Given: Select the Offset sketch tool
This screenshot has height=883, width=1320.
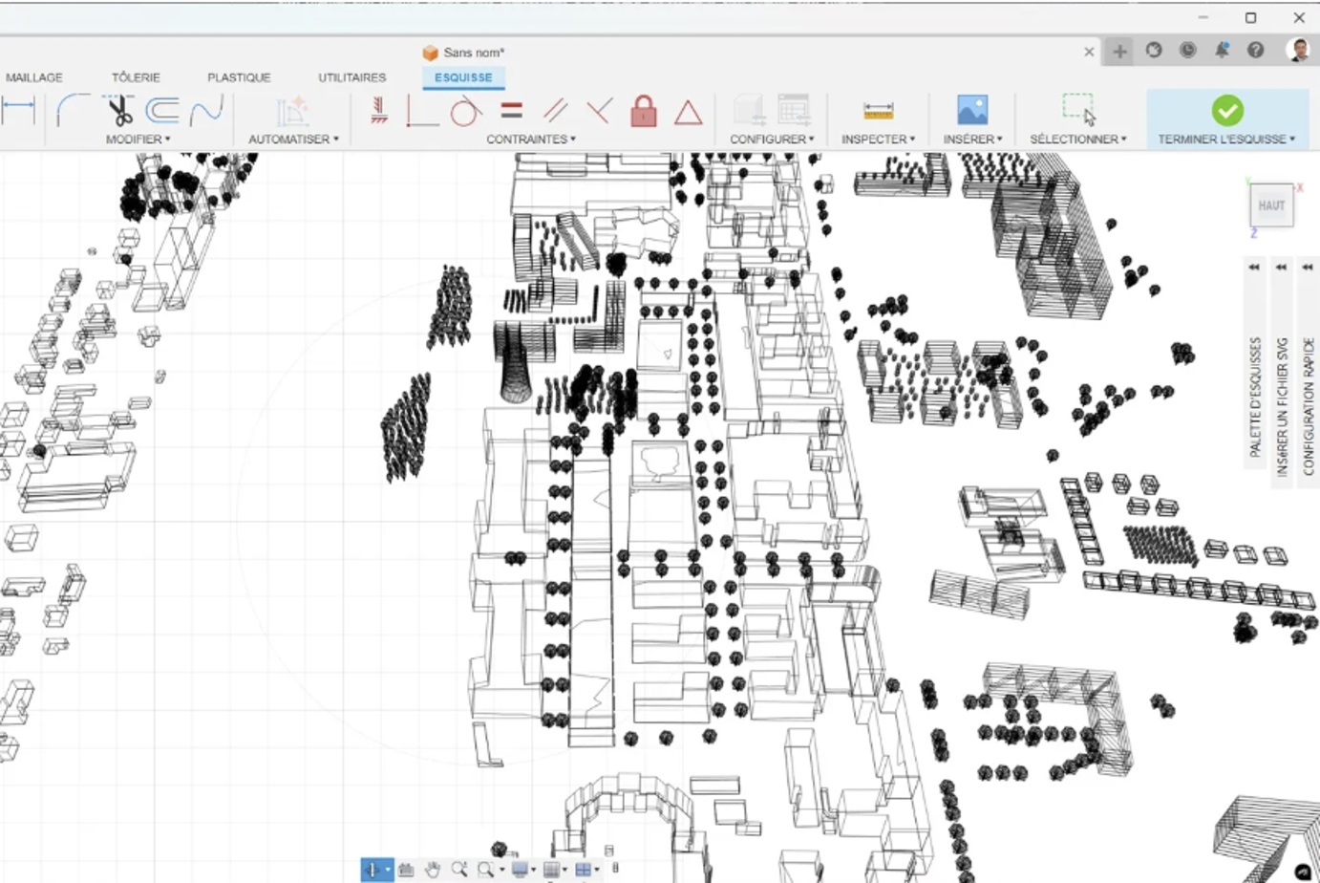Looking at the screenshot, I should (163, 111).
